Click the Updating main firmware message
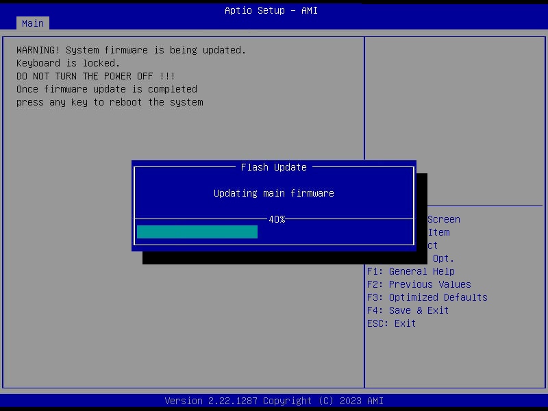Viewport: 548px width, 411px height. click(x=273, y=193)
